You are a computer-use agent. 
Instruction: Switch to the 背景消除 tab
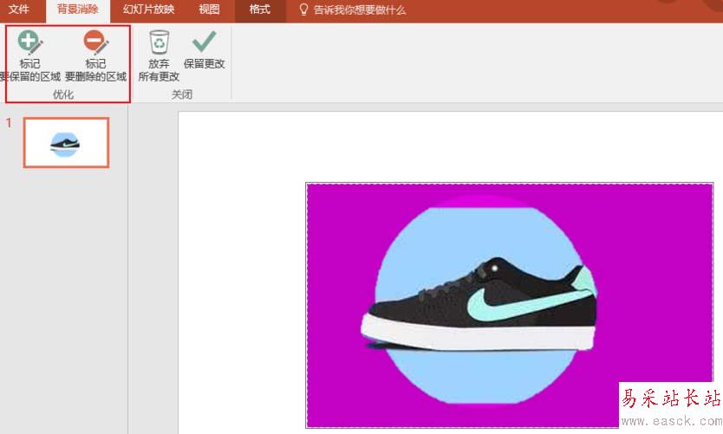77,10
